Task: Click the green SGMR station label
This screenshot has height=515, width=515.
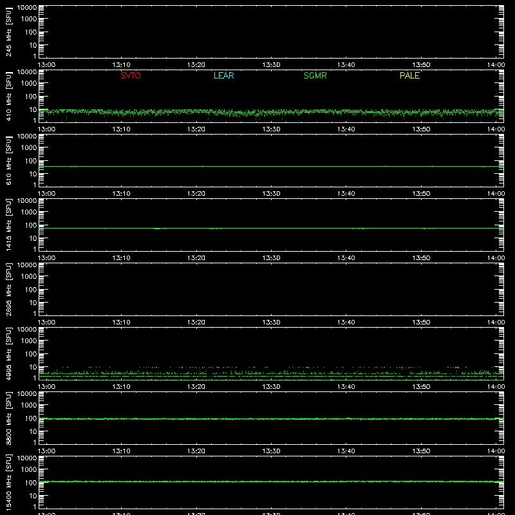Action: (315, 75)
